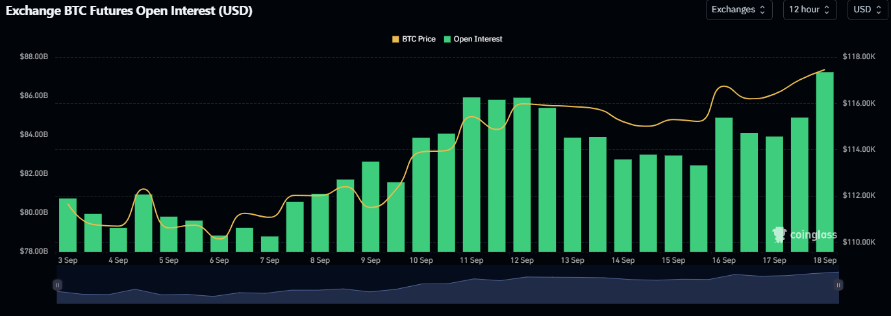Viewport: 891px width, 316px height.
Task: Click the up-down chevron beside USD
Action: coord(879,10)
